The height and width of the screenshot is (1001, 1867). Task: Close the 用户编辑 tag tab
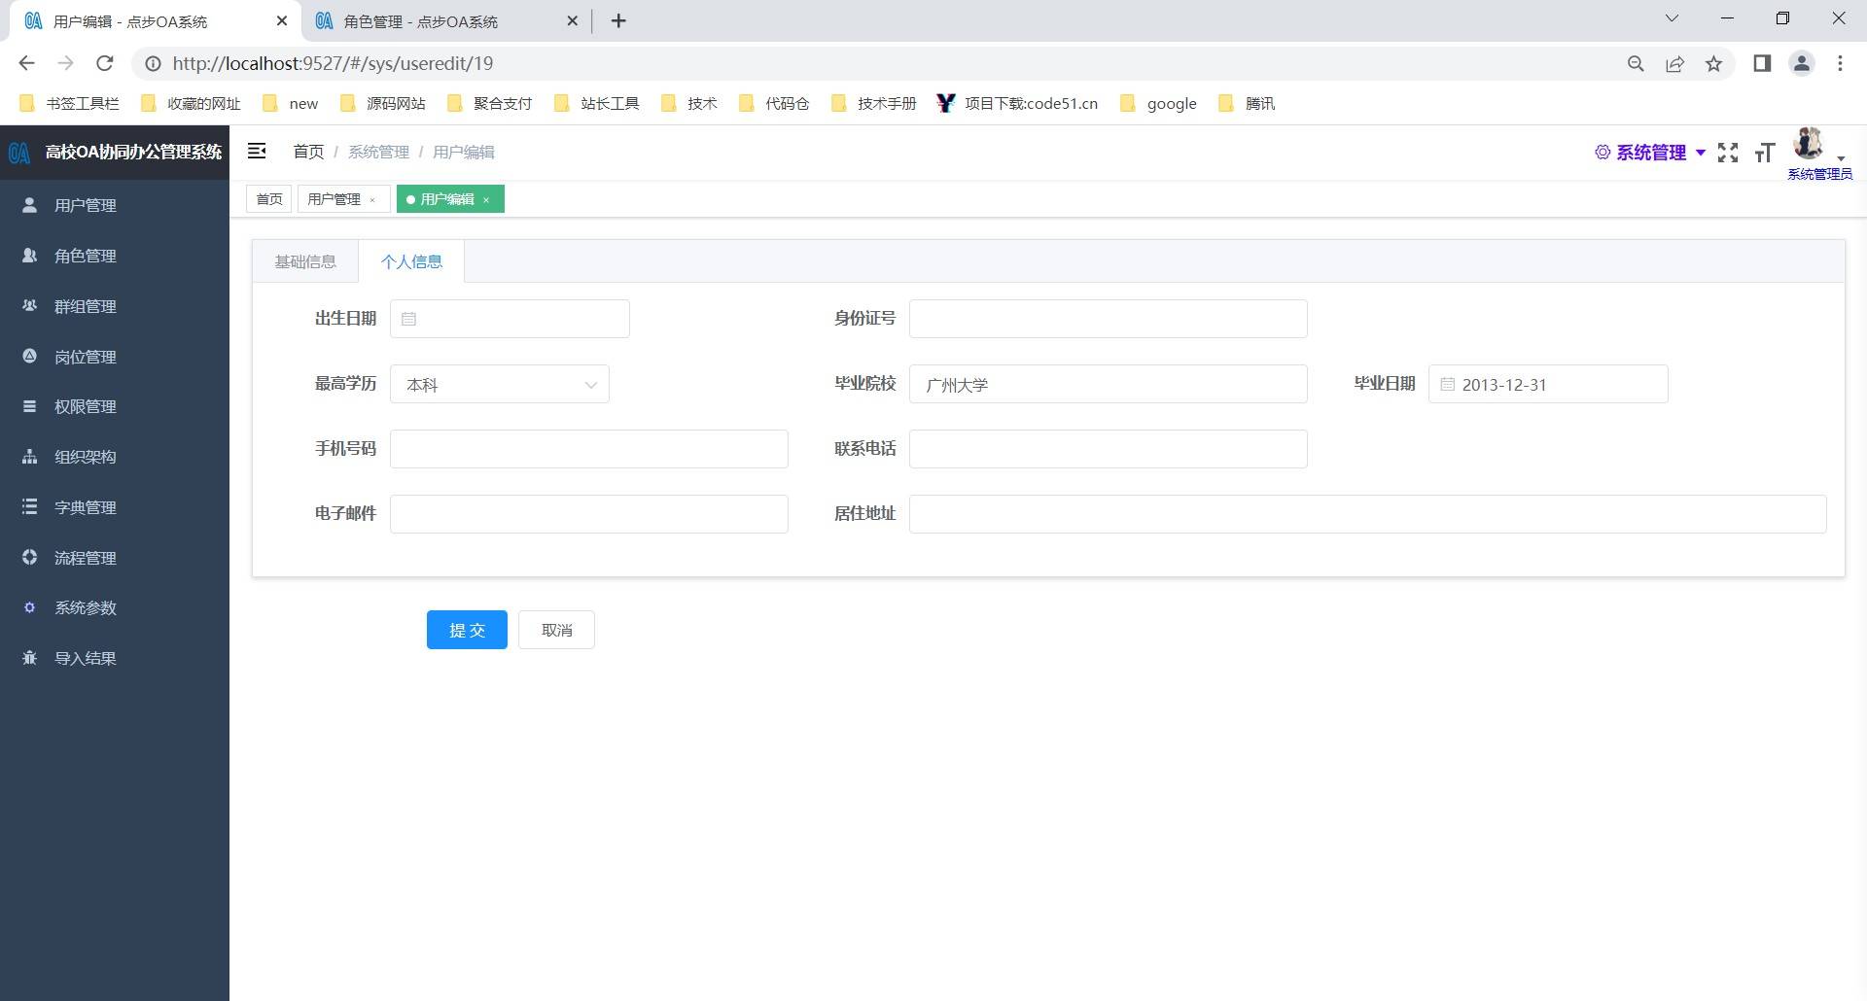pyautogui.click(x=486, y=200)
